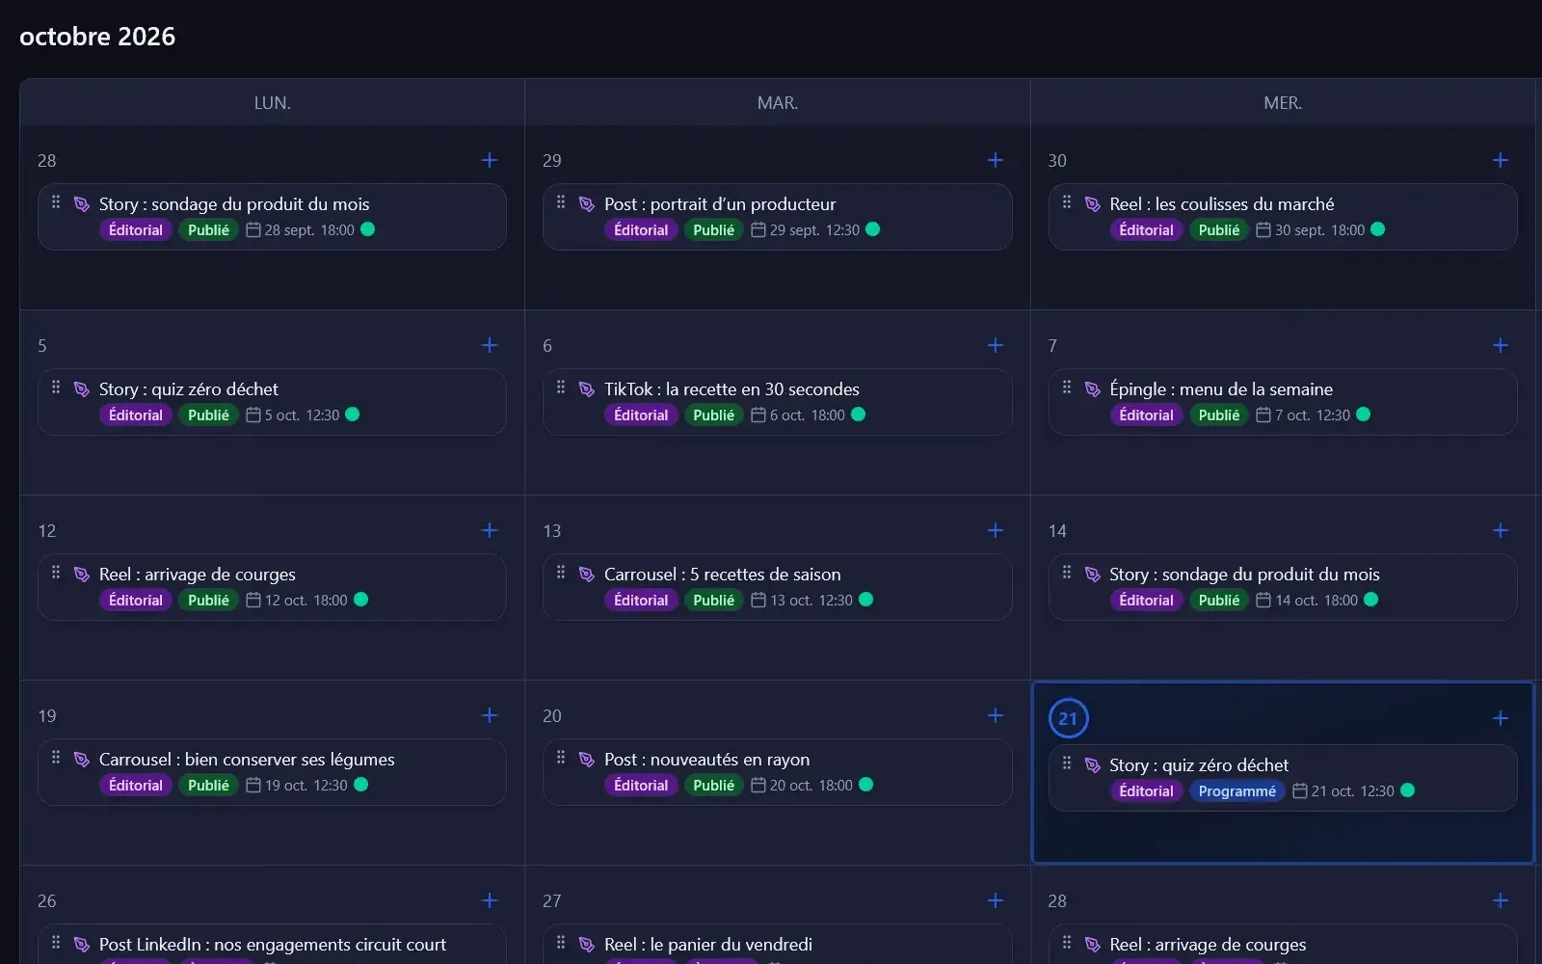Grab drag handle of 'TikTok : la recette' card
The image size is (1542, 964).
click(x=561, y=388)
